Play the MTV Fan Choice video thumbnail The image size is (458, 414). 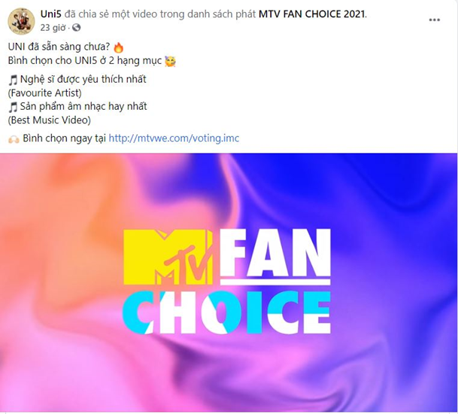pyautogui.click(x=229, y=282)
